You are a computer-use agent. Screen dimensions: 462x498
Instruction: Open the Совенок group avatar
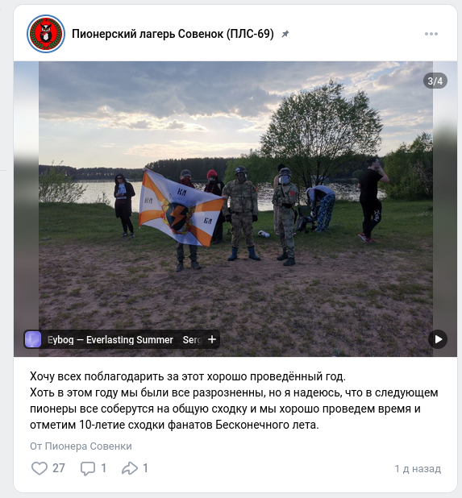46,34
